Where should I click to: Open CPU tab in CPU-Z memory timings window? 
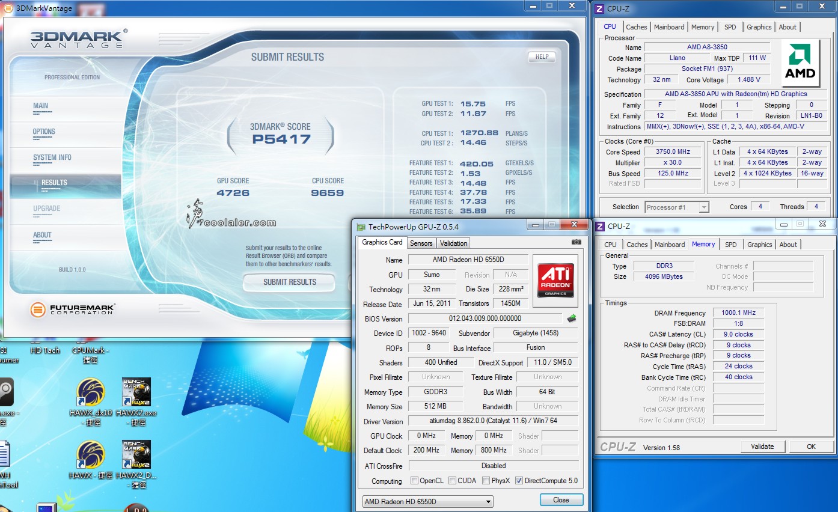pos(610,245)
